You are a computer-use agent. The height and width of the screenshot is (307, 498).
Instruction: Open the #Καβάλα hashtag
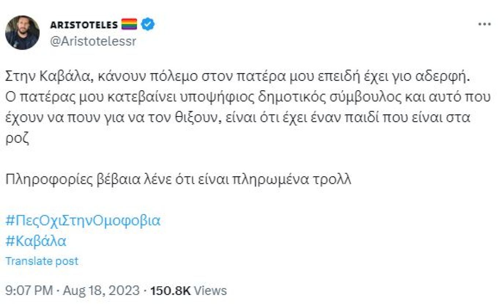tap(36, 241)
